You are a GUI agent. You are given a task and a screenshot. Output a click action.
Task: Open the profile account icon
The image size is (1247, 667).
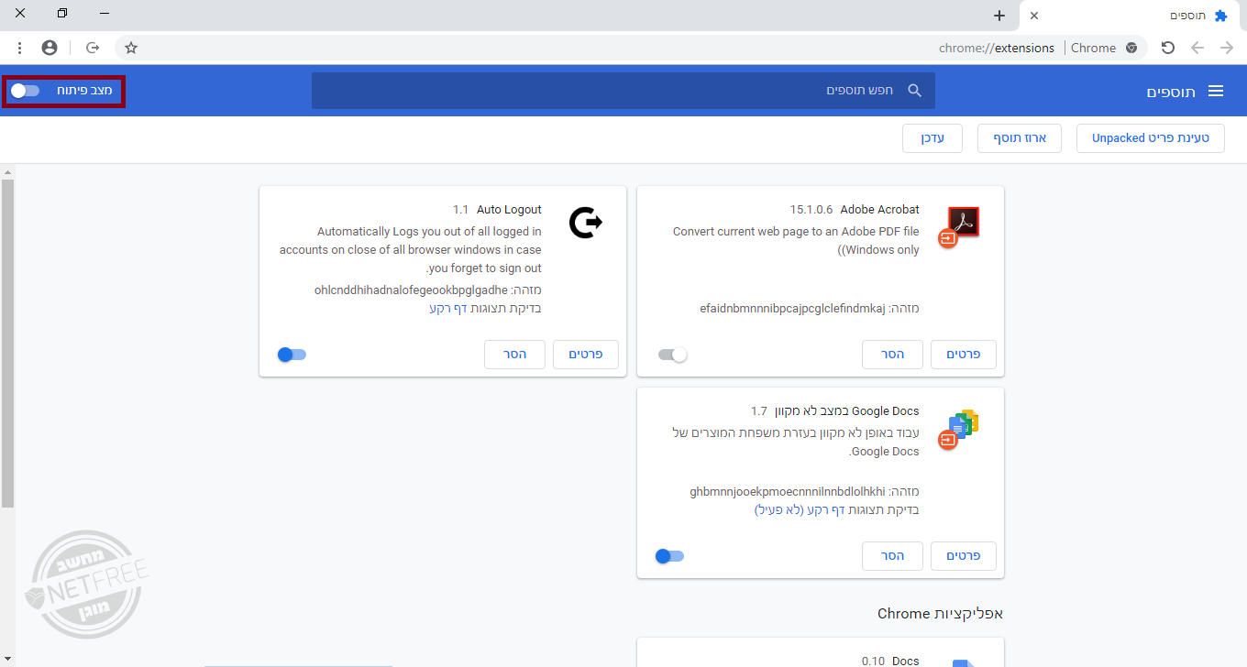pos(50,48)
